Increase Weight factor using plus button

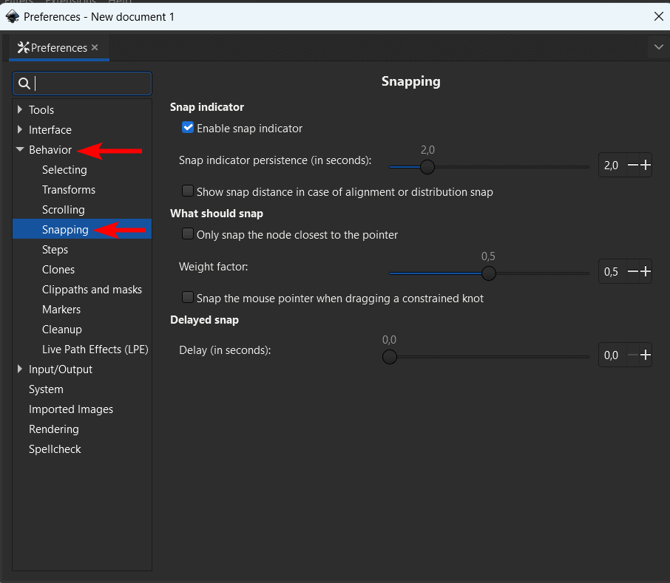(x=646, y=272)
